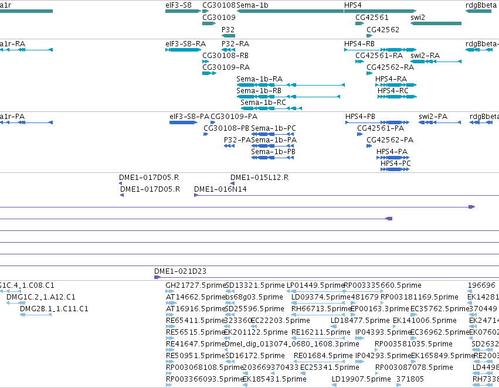The width and height of the screenshot is (499, 388).
Task: Click the eIF3-S8-RA transcript
Action: [x=184, y=50]
